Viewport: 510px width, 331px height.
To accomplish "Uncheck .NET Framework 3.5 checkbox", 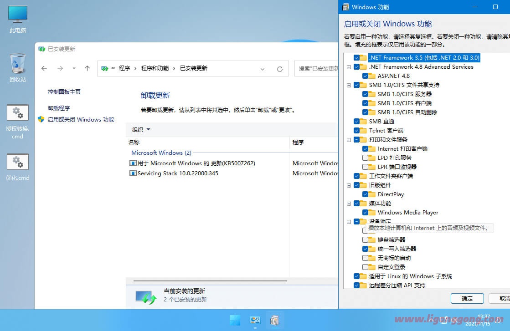I will coord(356,58).
